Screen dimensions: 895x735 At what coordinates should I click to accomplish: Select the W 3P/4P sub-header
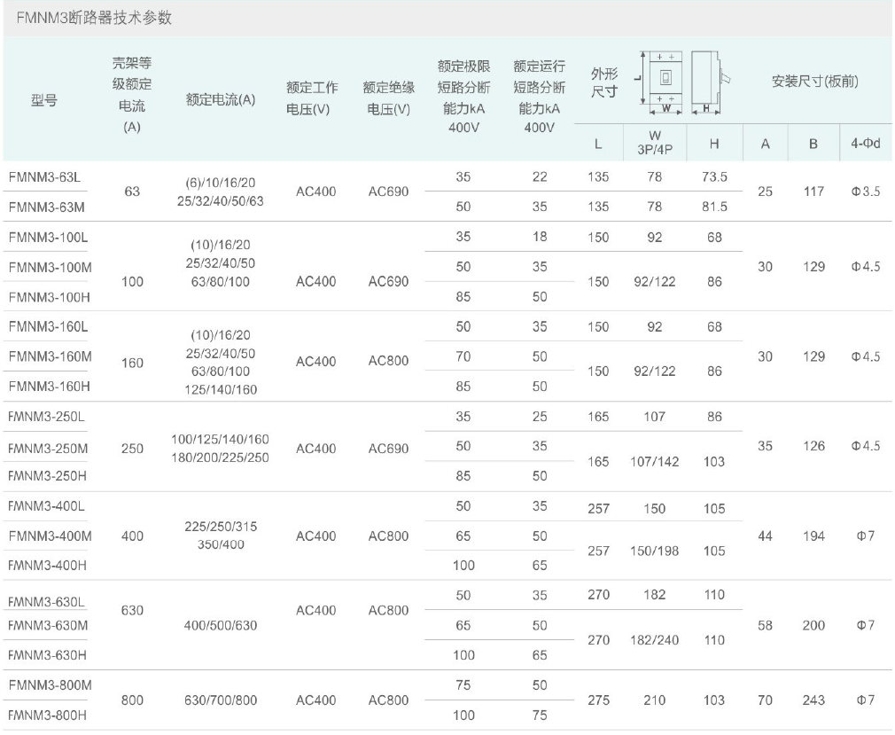pyautogui.click(x=655, y=143)
